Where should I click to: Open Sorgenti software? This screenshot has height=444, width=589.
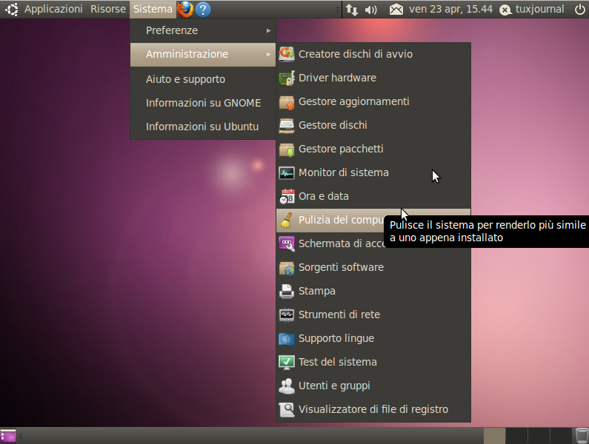coord(373,268)
